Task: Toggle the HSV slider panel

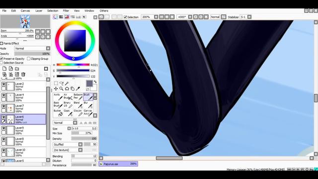Action: [67, 17]
